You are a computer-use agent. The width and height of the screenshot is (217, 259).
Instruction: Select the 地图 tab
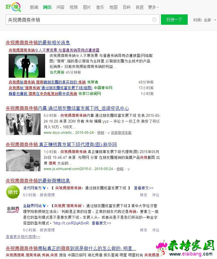click(x=113, y=7)
